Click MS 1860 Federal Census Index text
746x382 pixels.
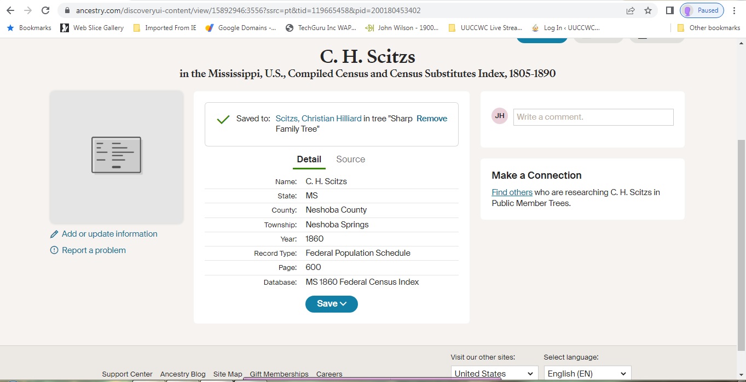(362, 282)
